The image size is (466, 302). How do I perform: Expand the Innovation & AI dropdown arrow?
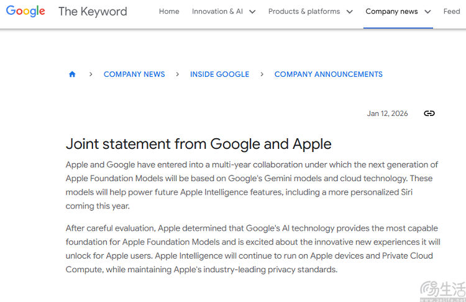click(253, 12)
